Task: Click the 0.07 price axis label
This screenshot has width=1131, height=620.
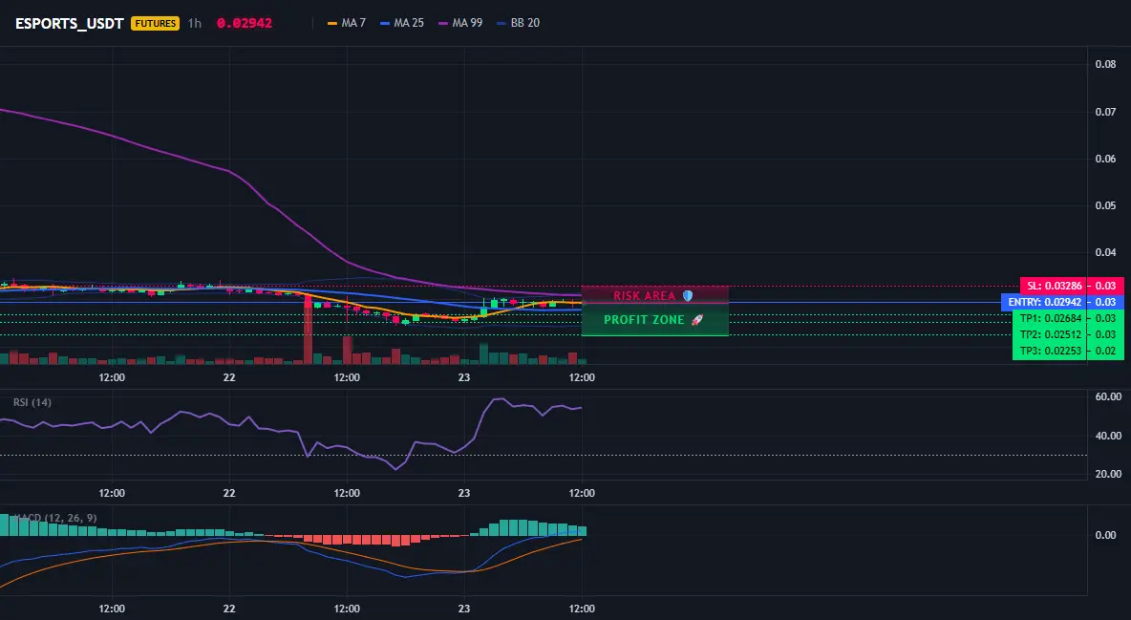Action: tap(1105, 112)
